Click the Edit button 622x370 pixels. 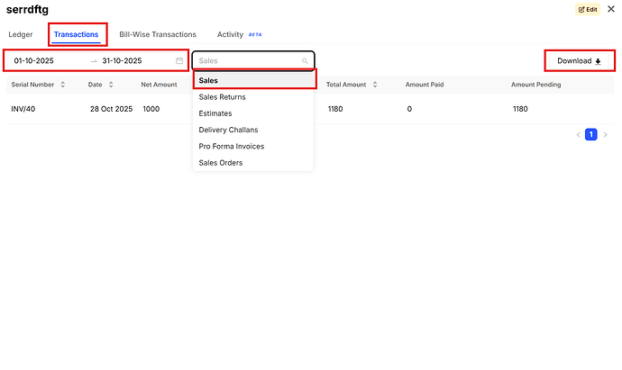(x=588, y=9)
